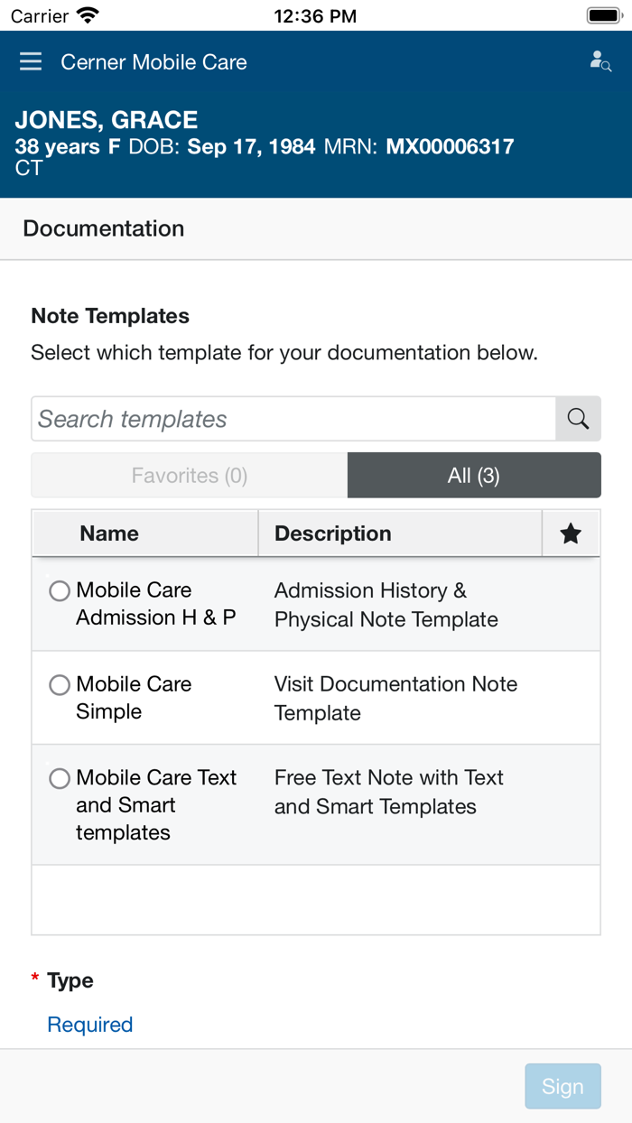The width and height of the screenshot is (632, 1123).
Task: Click the search magnifier icon
Action: click(578, 418)
